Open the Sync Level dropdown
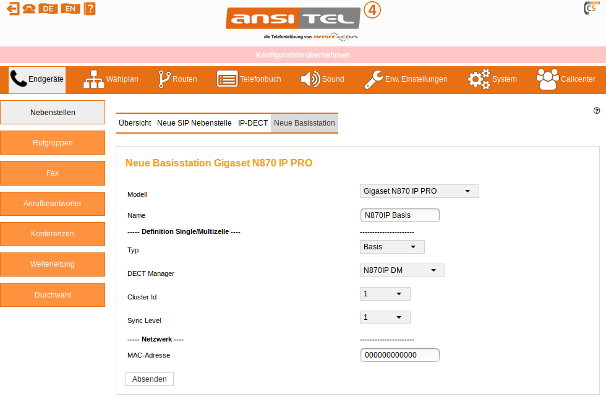Viewport: 606px width, 404px height. click(x=385, y=317)
